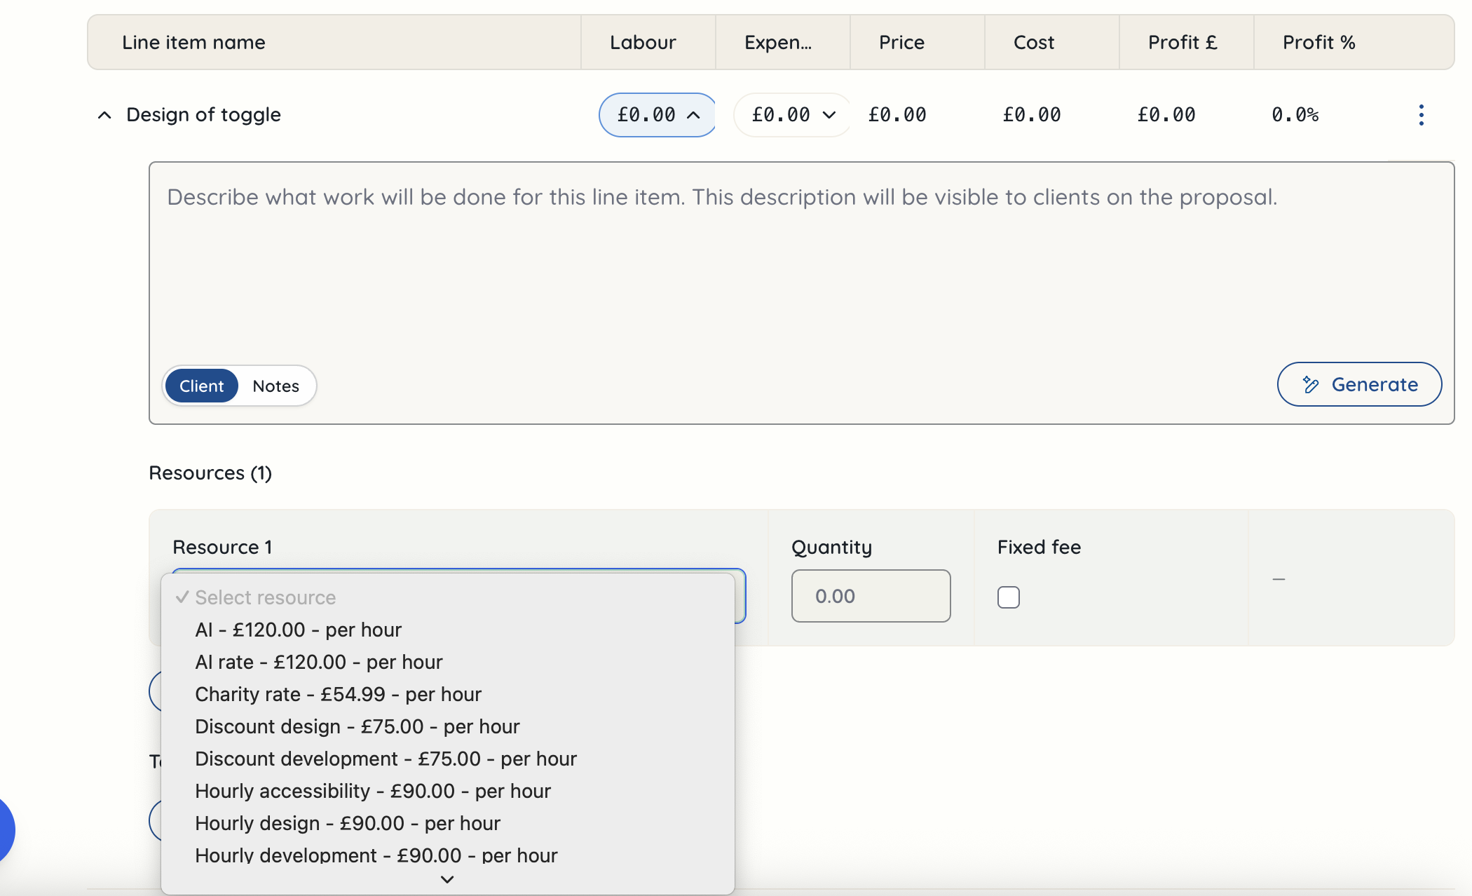Click the checkmark beside Select resource
The height and width of the screenshot is (896, 1472).
pos(183,597)
